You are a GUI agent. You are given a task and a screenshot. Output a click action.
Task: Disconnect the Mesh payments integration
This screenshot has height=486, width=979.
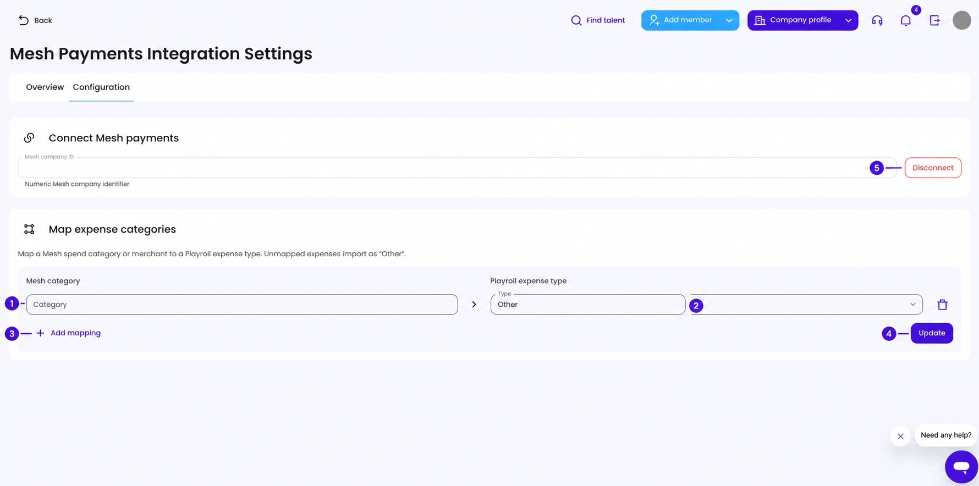[933, 168]
